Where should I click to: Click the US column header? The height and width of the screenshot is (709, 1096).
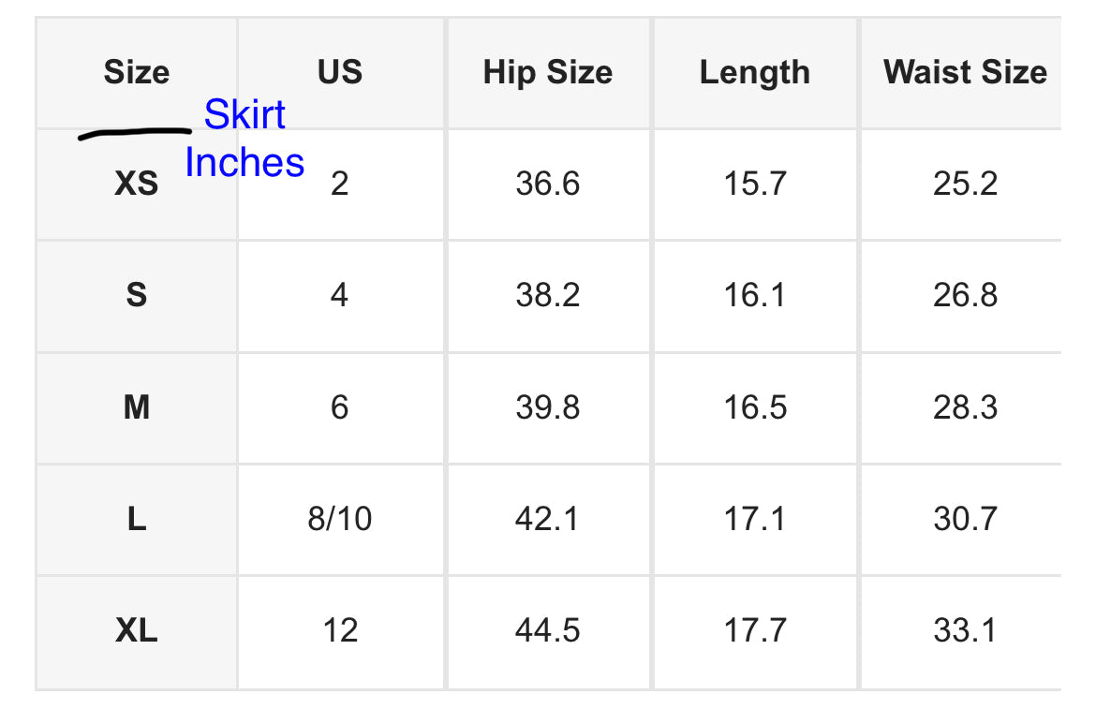pos(339,72)
